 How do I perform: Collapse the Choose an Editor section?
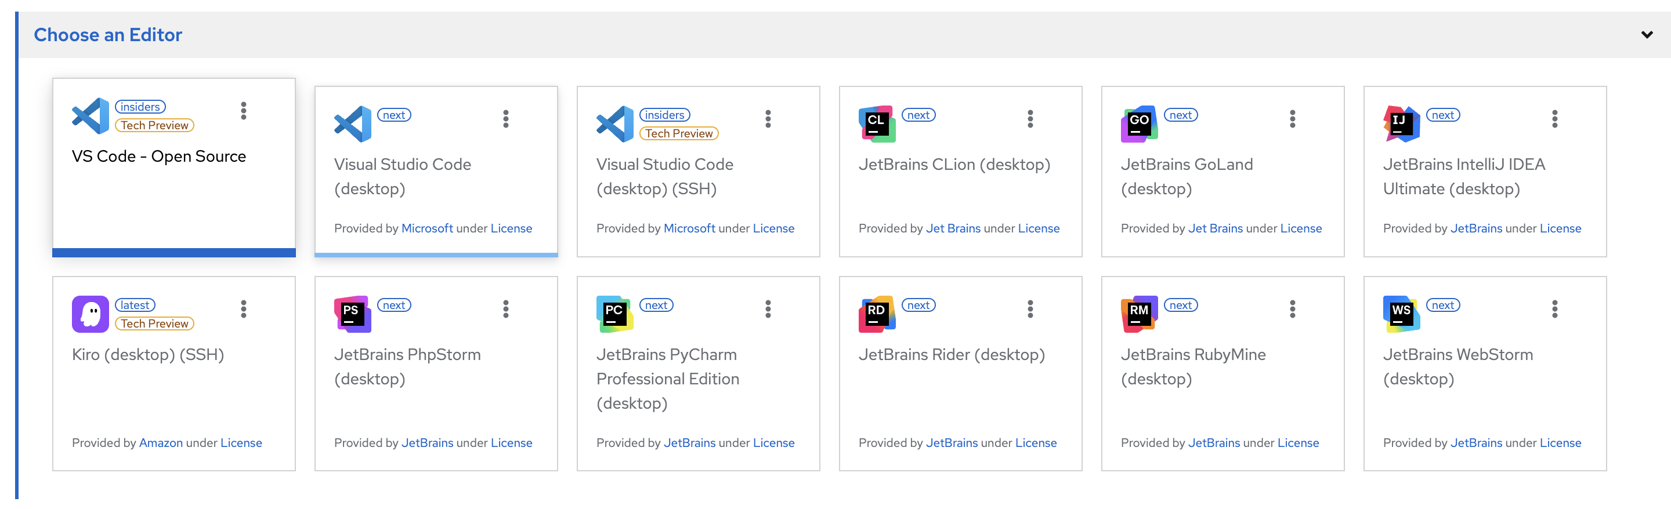tap(1647, 35)
